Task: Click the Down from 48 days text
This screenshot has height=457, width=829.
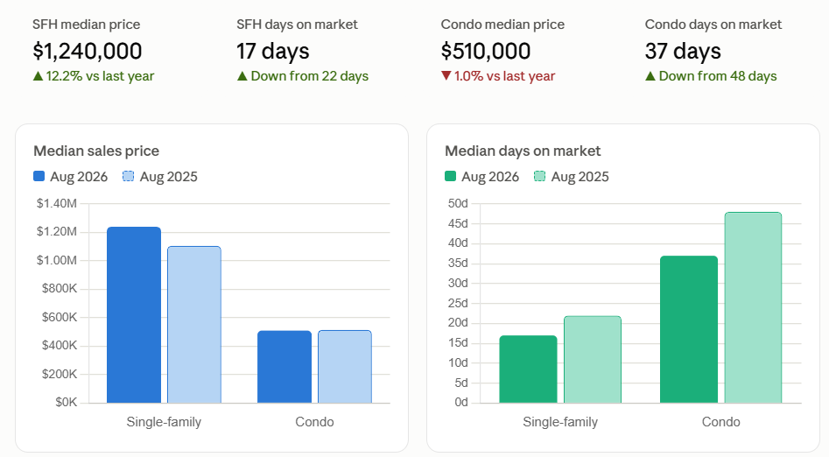Action: tap(718, 76)
